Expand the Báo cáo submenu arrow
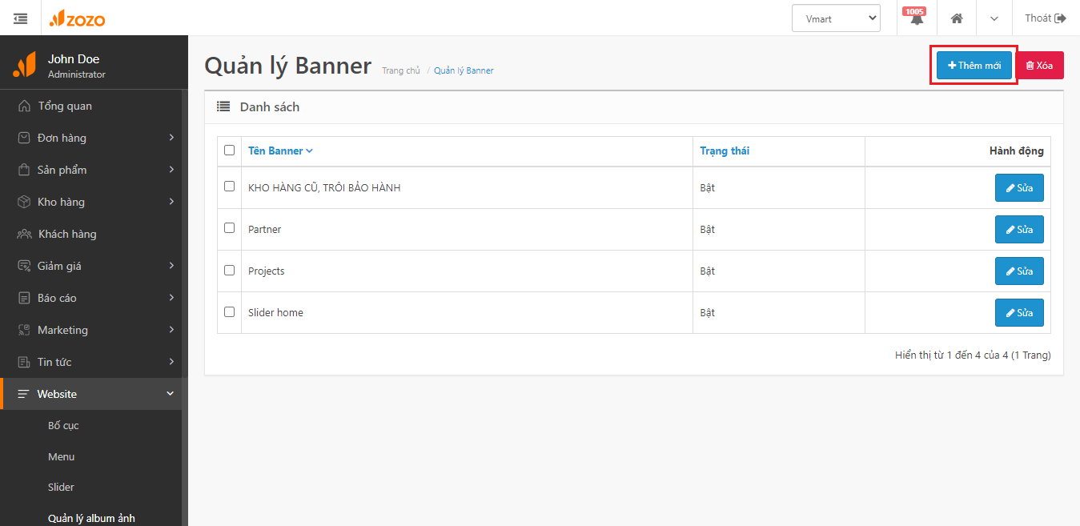The width and height of the screenshot is (1080, 526). click(171, 298)
